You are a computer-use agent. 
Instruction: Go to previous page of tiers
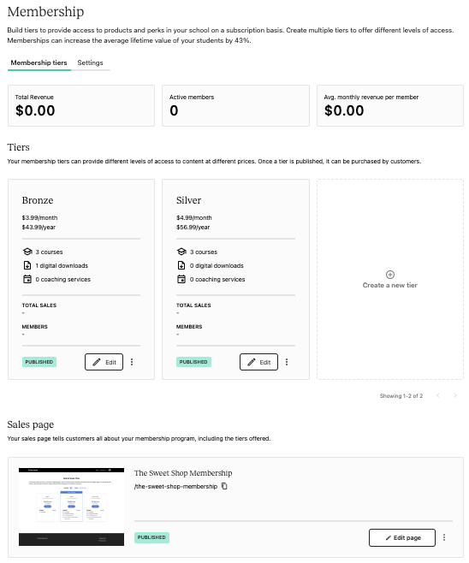(438, 395)
